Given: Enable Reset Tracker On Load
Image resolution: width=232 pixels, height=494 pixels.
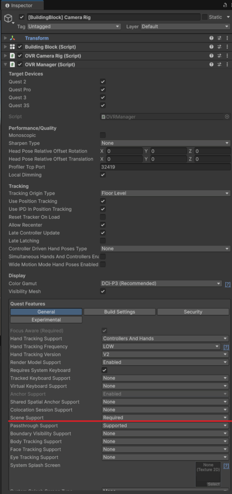Looking at the screenshot, I should tap(103, 217).
